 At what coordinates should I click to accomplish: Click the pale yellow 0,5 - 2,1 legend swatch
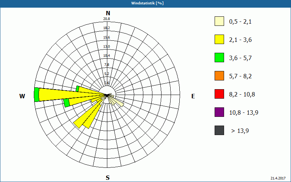coord(219,21)
